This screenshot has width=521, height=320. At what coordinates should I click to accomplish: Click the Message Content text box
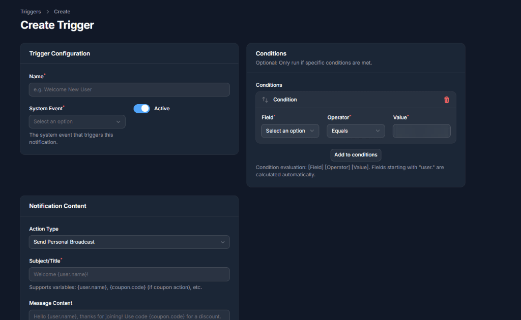(x=129, y=315)
